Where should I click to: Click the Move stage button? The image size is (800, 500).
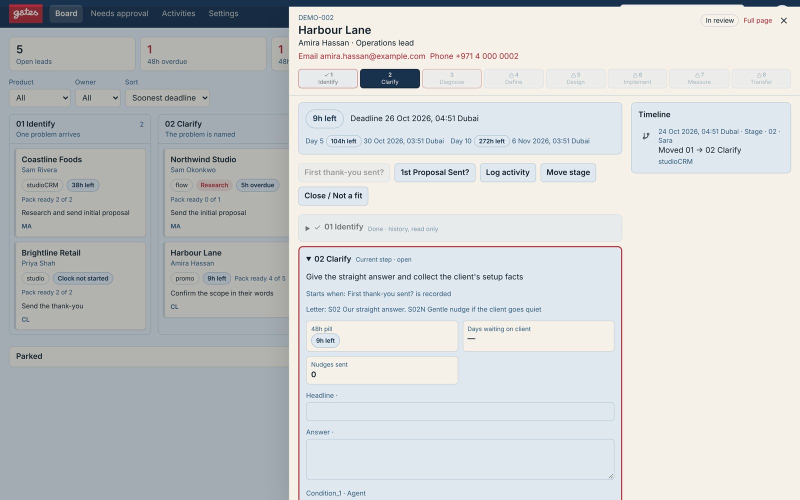pyautogui.click(x=568, y=172)
